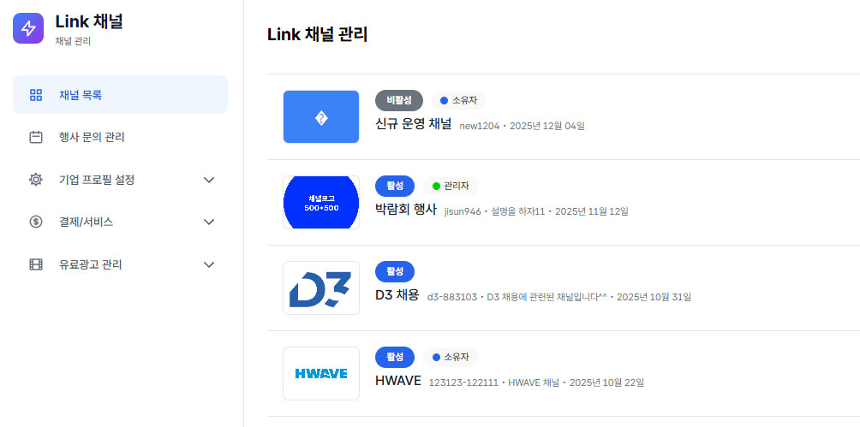Click the film strip icon for 유료광고 관리

[x=36, y=264]
